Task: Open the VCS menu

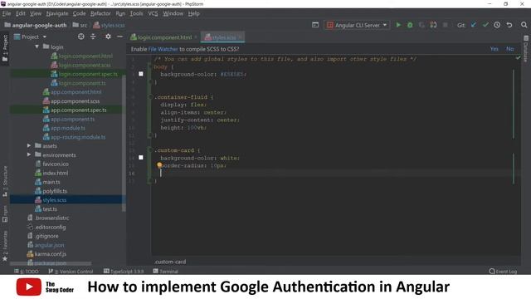Action: pos(153,13)
